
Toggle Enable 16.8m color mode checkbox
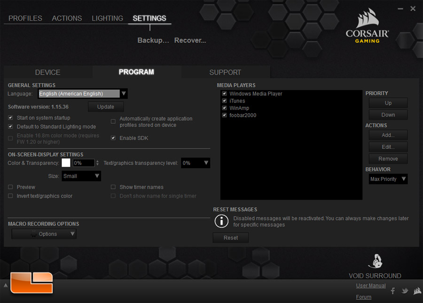coord(10,138)
